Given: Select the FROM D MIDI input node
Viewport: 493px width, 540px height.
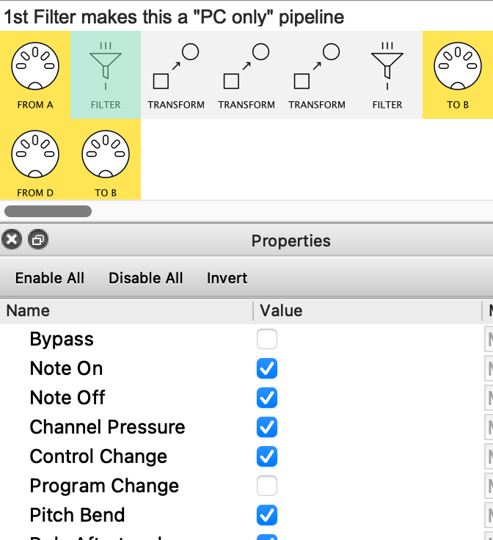Looking at the screenshot, I should (34, 162).
